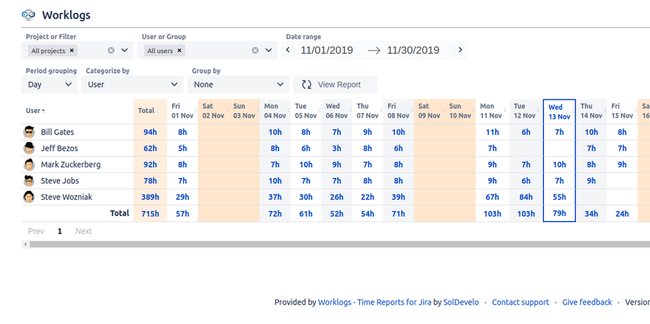Select Bill Gates user name

coord(57,132)
